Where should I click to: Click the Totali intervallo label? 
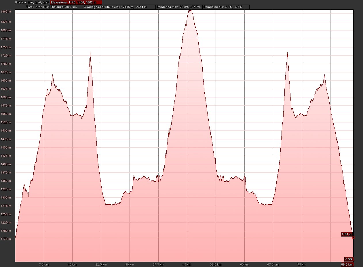tap(37, 7)
